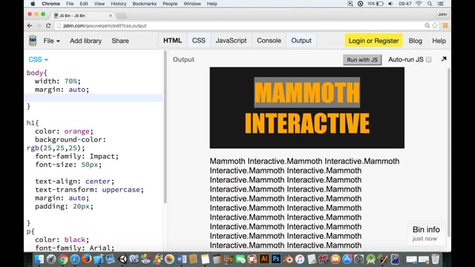The image size is (475, 267).
Task: Click the volume icon in menu bar
Action: coord(391,4)
